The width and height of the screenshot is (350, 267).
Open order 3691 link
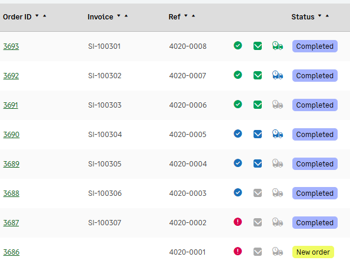click(11, 105)
